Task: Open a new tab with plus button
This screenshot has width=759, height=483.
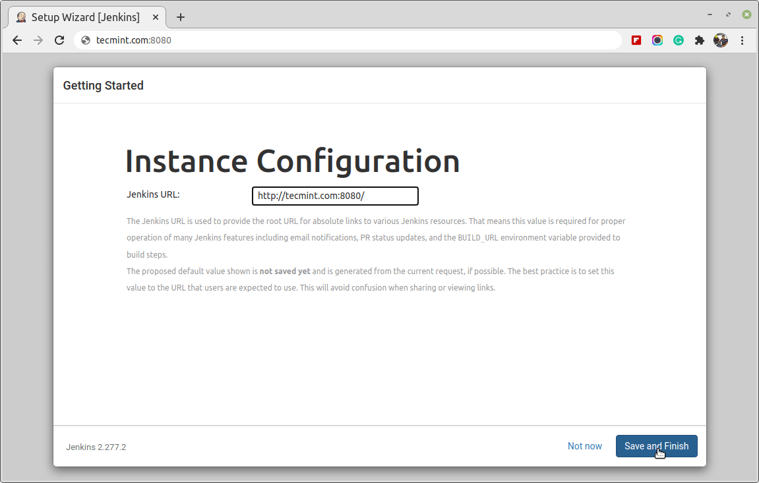Action: (181, 17)
